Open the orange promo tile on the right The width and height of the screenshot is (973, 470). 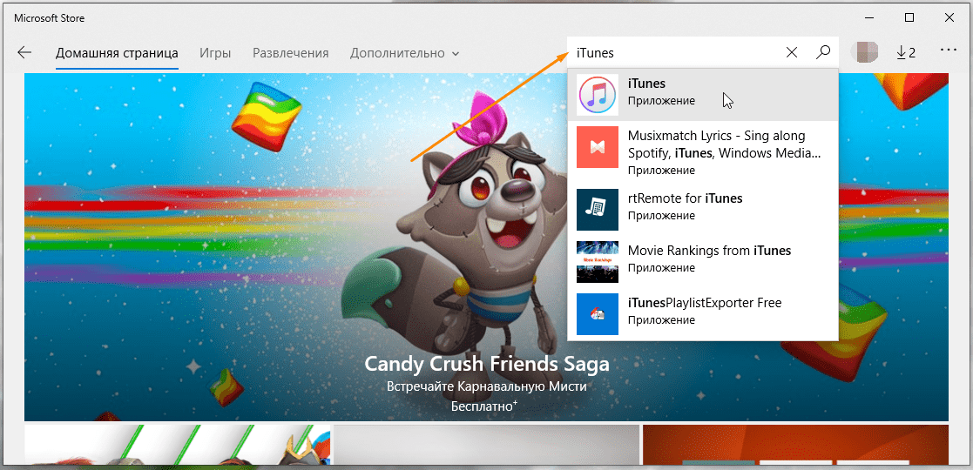[x=795, y=444]
